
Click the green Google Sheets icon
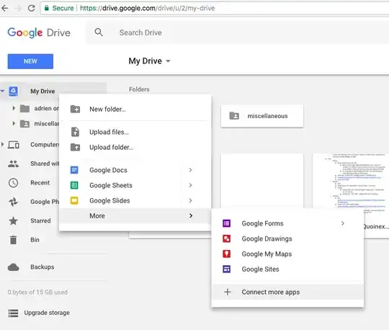[74, 185]
